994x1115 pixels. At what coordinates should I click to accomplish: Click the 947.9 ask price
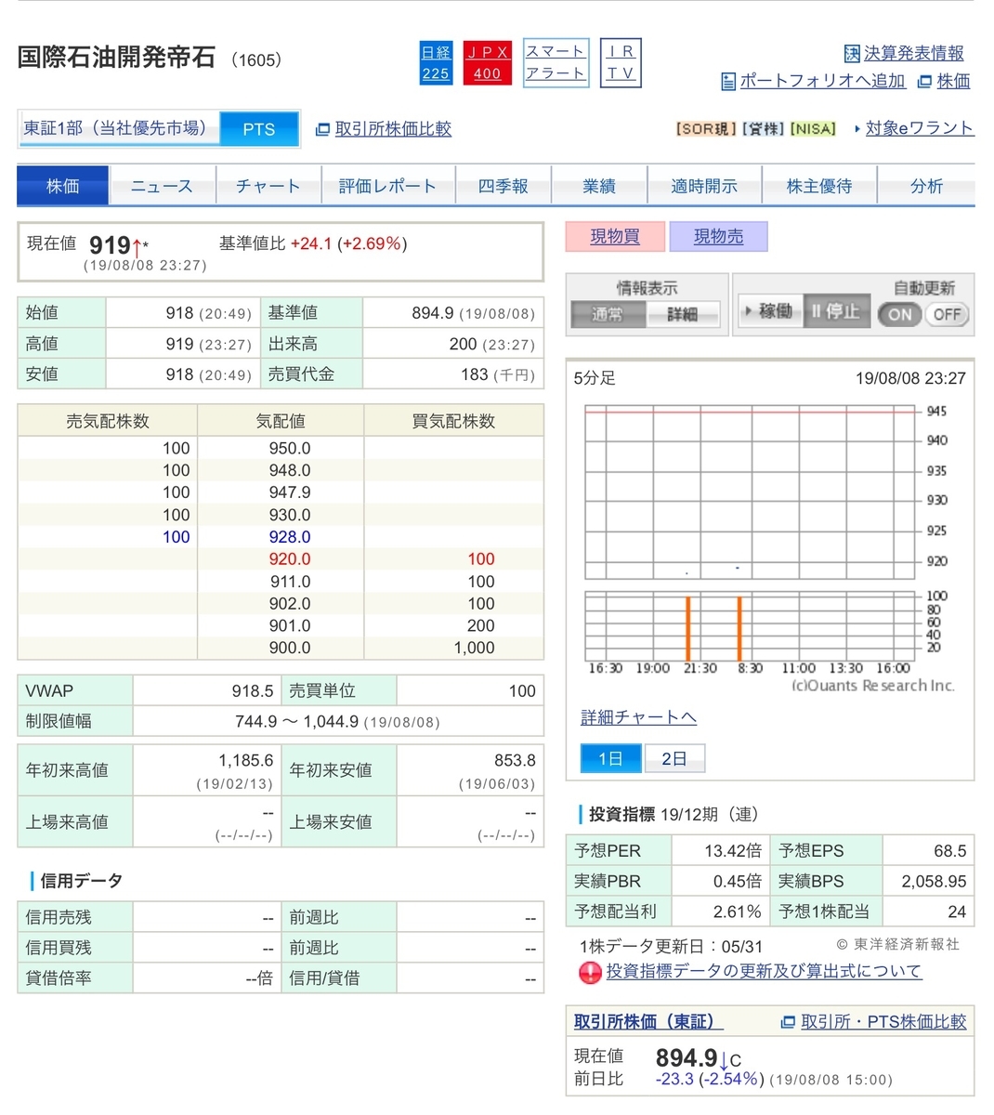290,492
